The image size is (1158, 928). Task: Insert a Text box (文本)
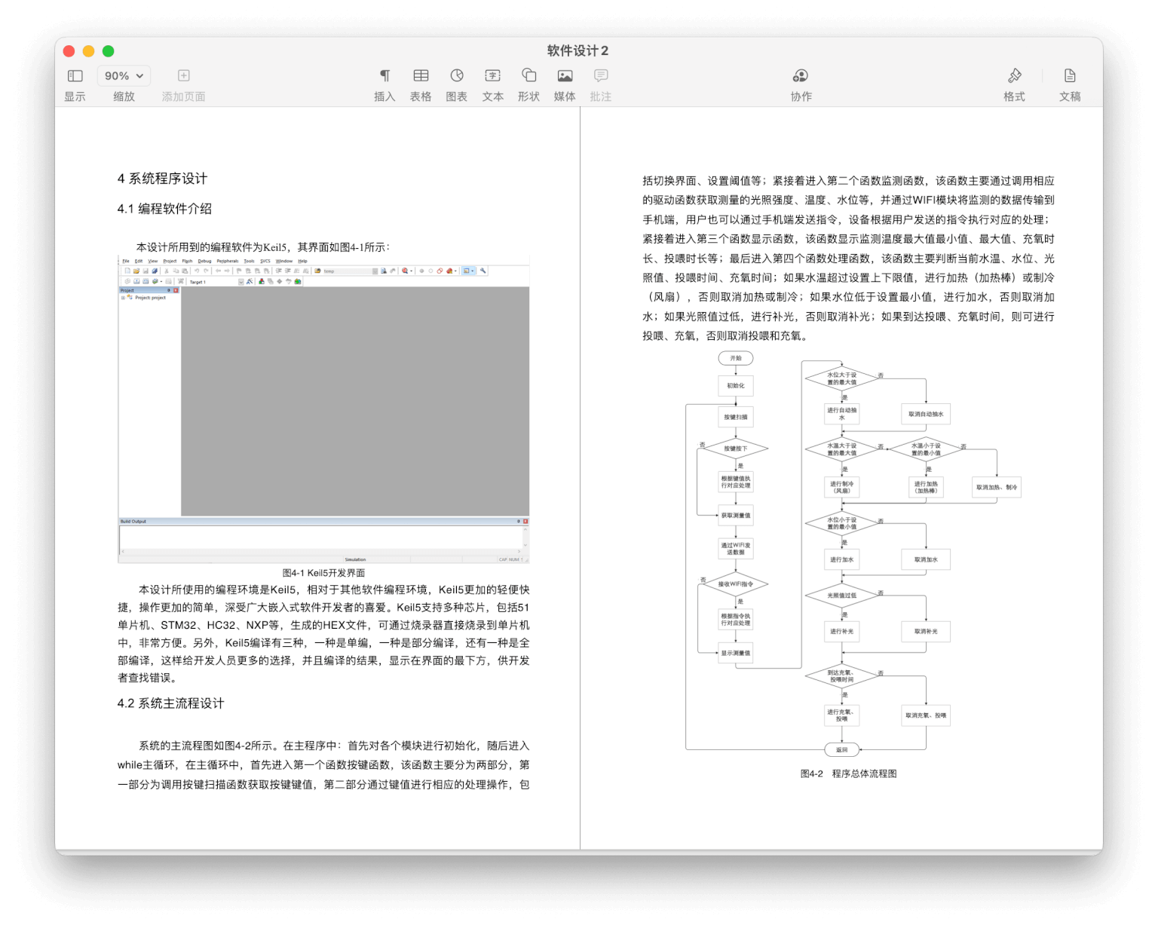[x=492, y=75]
